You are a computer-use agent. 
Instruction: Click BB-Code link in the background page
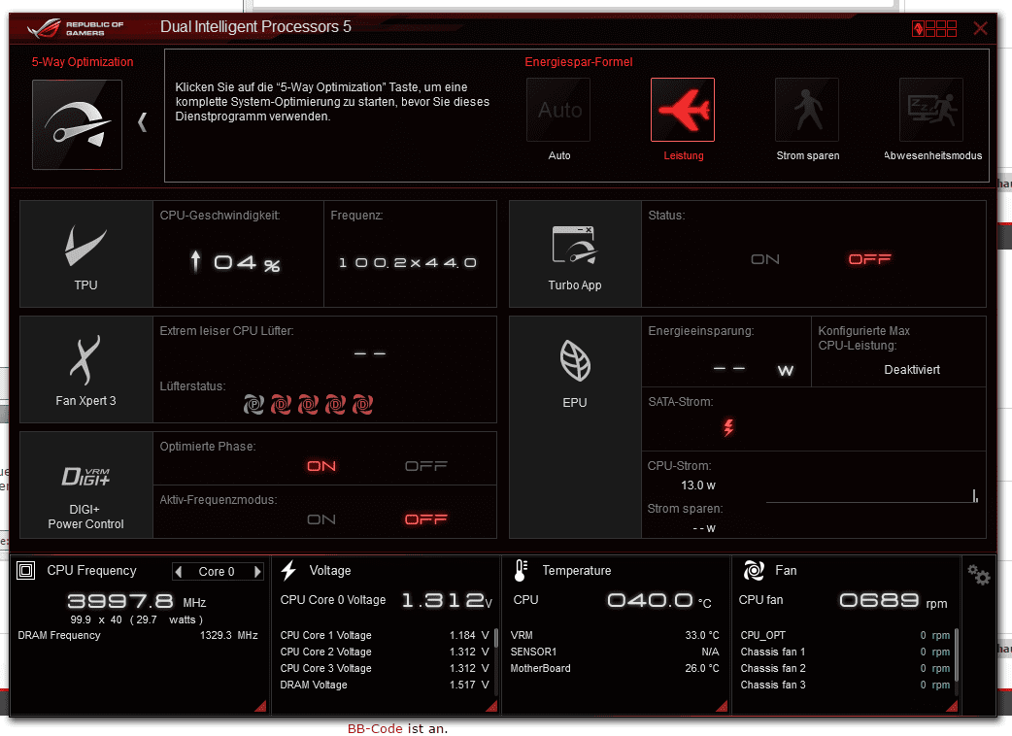(375, 728)
